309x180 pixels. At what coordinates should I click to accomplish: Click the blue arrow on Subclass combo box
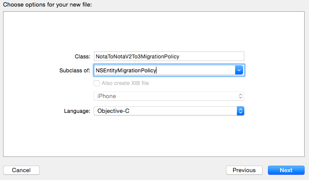[239, 70]
